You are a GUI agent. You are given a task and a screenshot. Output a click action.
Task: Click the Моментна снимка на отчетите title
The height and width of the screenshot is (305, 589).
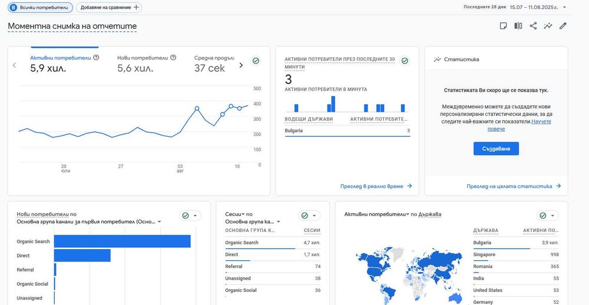pos(72,26)
